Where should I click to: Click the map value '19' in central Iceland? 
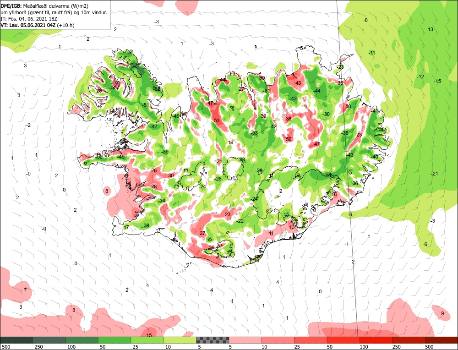point(231,142)
